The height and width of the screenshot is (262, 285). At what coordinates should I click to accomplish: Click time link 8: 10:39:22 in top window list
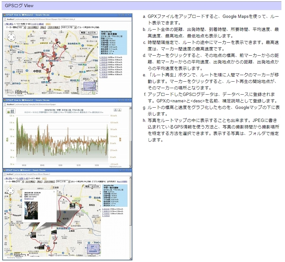point(103,77)
